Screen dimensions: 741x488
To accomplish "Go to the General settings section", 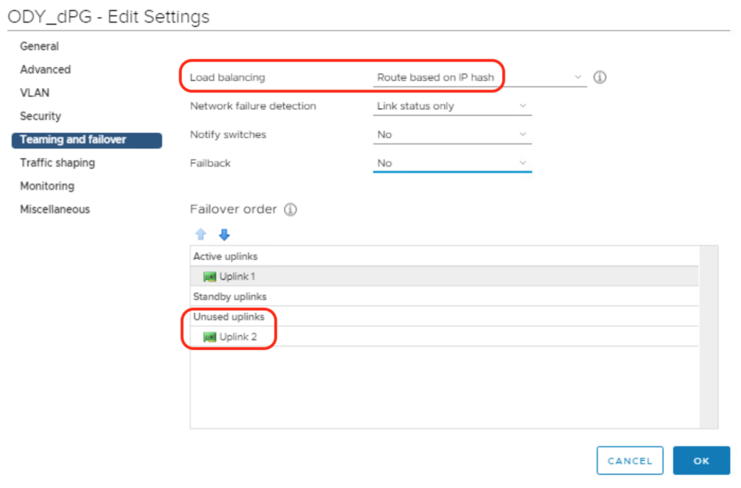I will (40, 46).
